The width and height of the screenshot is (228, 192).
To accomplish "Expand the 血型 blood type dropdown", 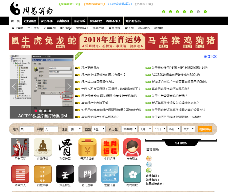I will [99, 129].
